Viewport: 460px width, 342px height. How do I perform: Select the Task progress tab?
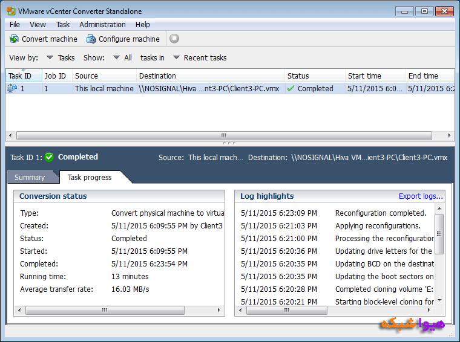pos(90,177)
